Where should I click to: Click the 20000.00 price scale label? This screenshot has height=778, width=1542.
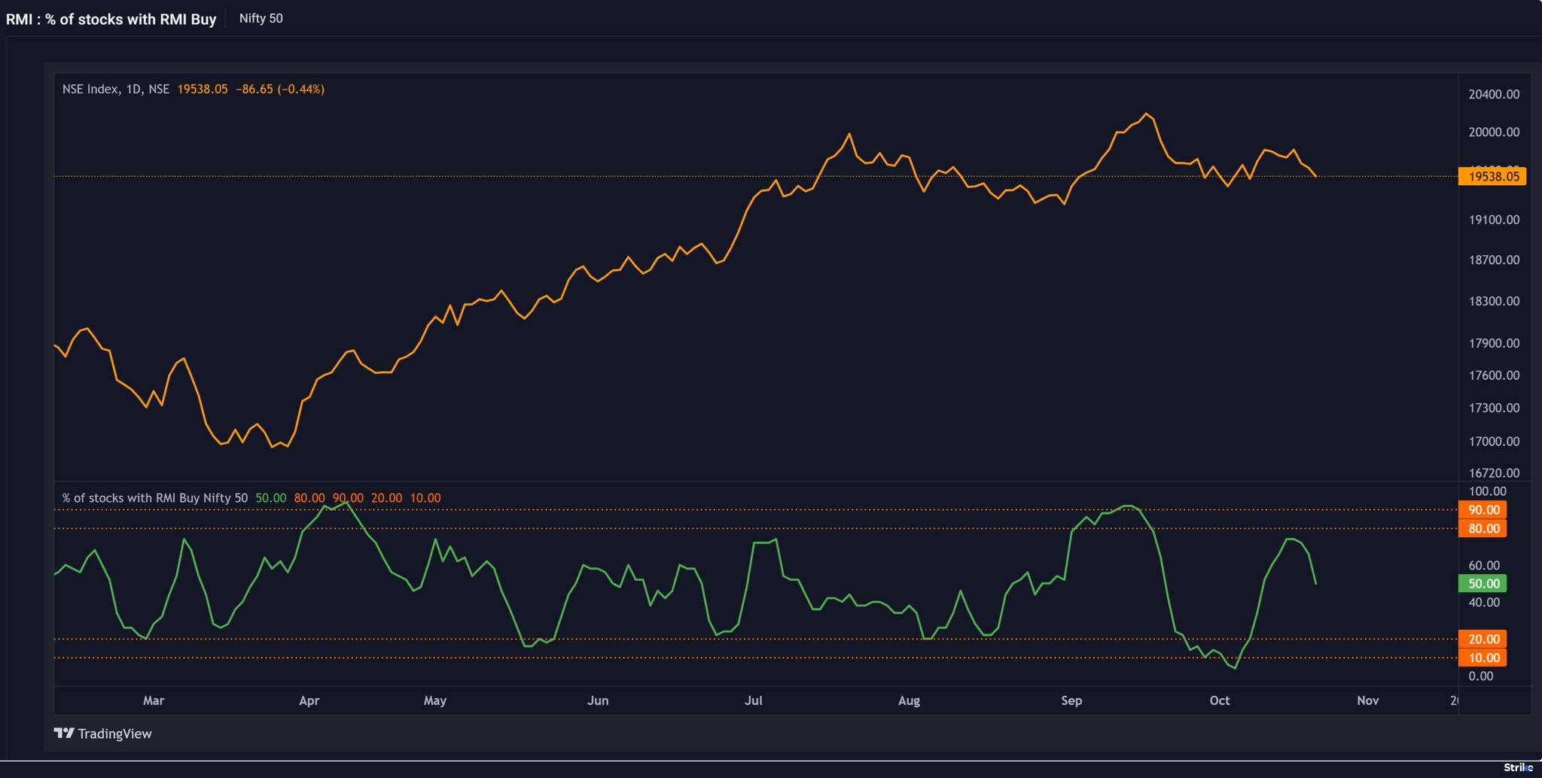pyautogui.click(x=1493, y=132)
